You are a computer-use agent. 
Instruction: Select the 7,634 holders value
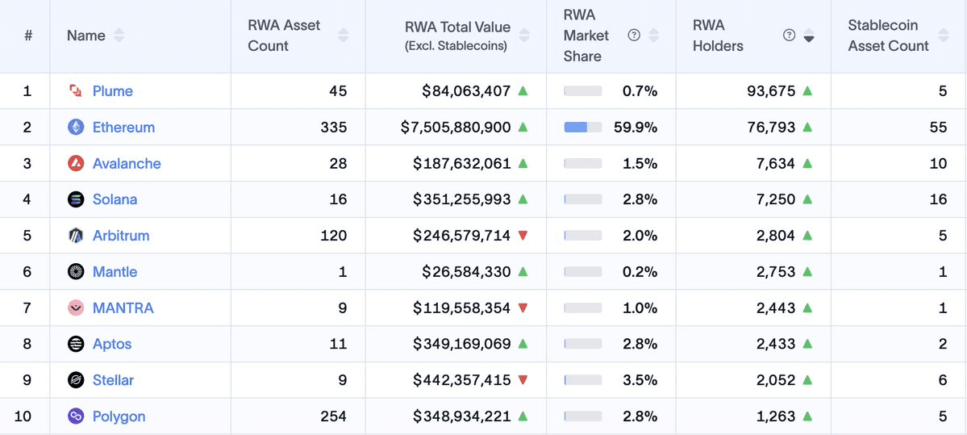pyautogui.click(x=776, y=164)
